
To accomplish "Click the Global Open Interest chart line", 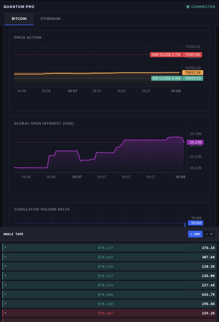I will tap(146, 140).
